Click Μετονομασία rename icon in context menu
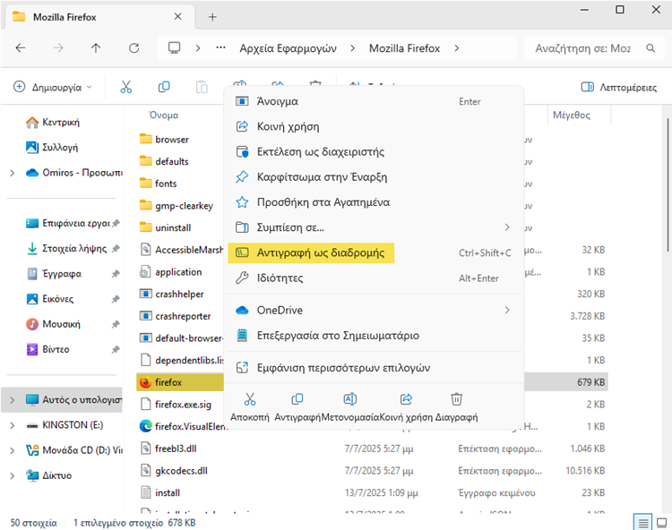The width and height of the screenshot is (672, 530). 350,399
